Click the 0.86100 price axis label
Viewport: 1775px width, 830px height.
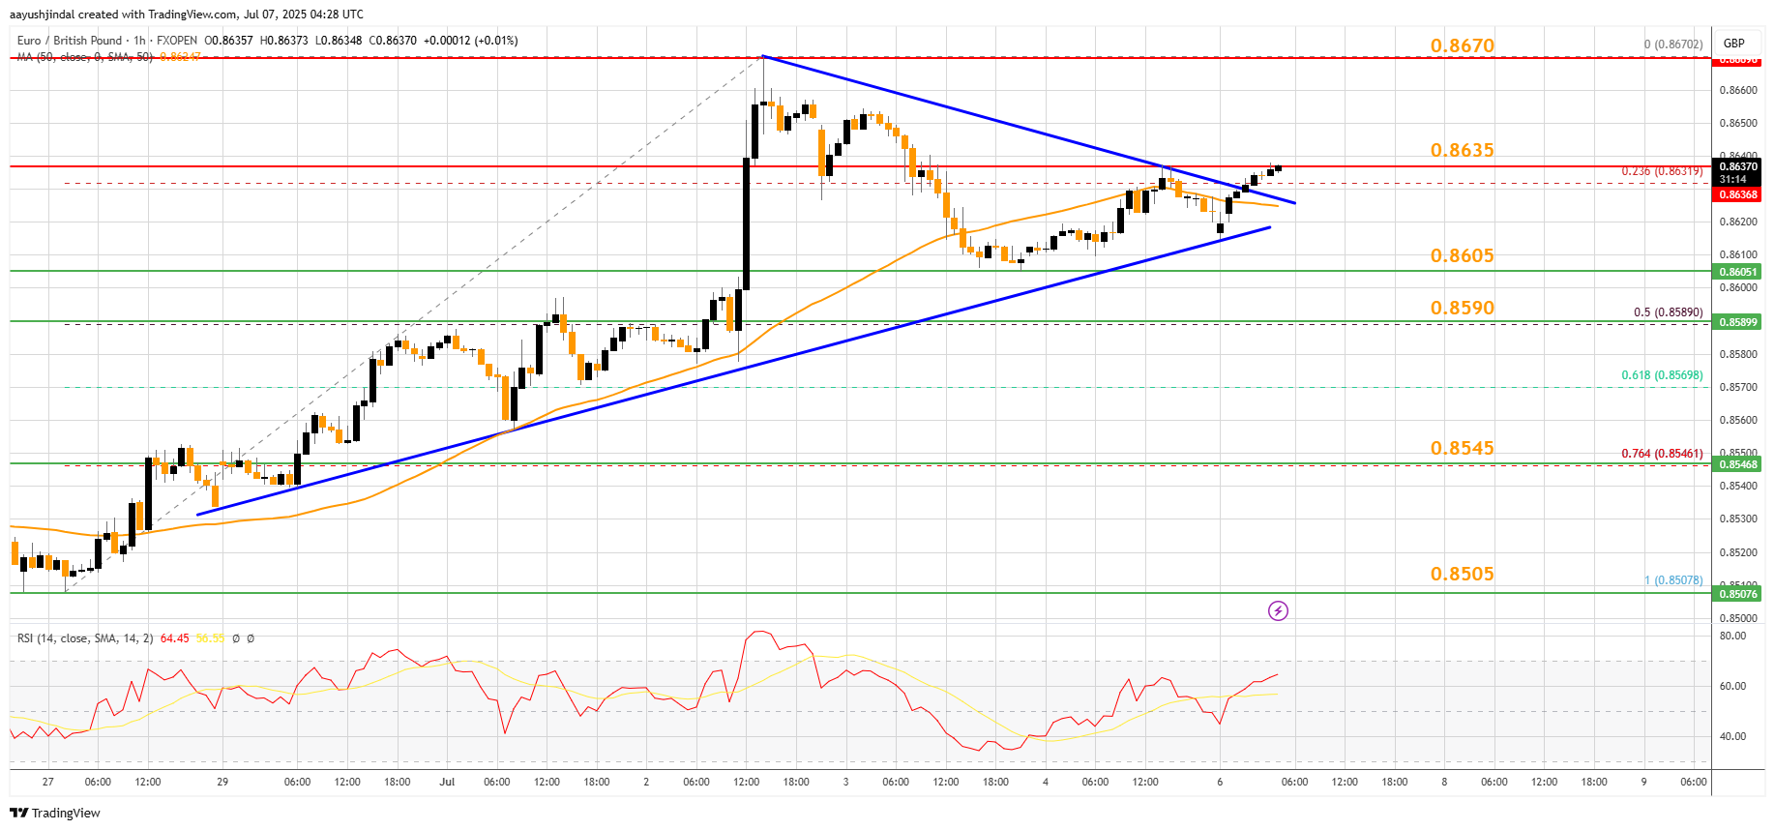1737,254
